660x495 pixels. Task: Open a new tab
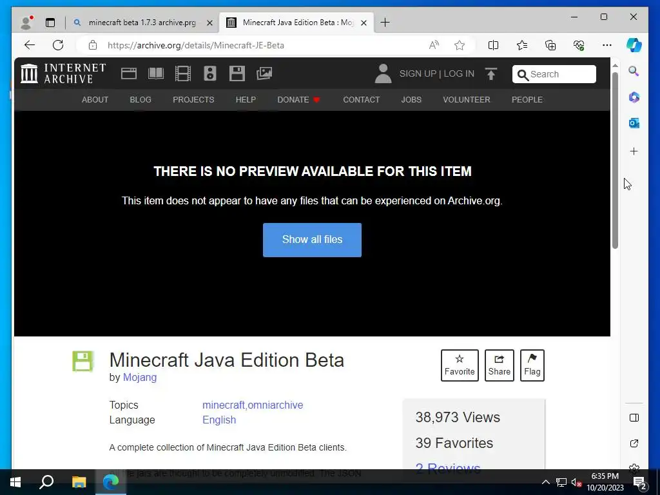pyautogui.click(x=385, y=23)
